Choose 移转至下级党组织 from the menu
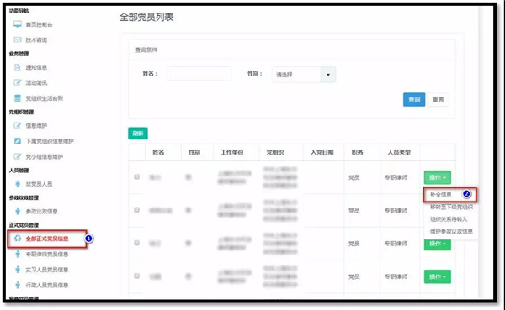 [451, 207]
